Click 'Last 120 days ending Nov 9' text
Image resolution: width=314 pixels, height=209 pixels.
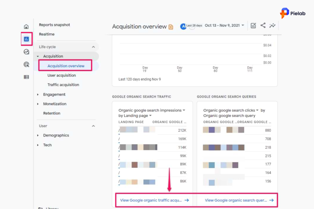coord(140,79)
